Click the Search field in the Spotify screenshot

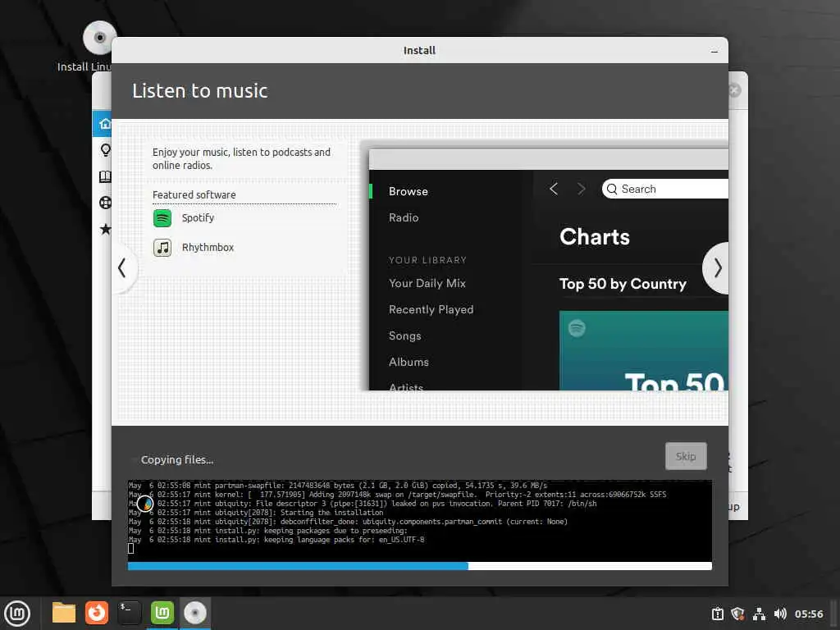click(664, 189)
